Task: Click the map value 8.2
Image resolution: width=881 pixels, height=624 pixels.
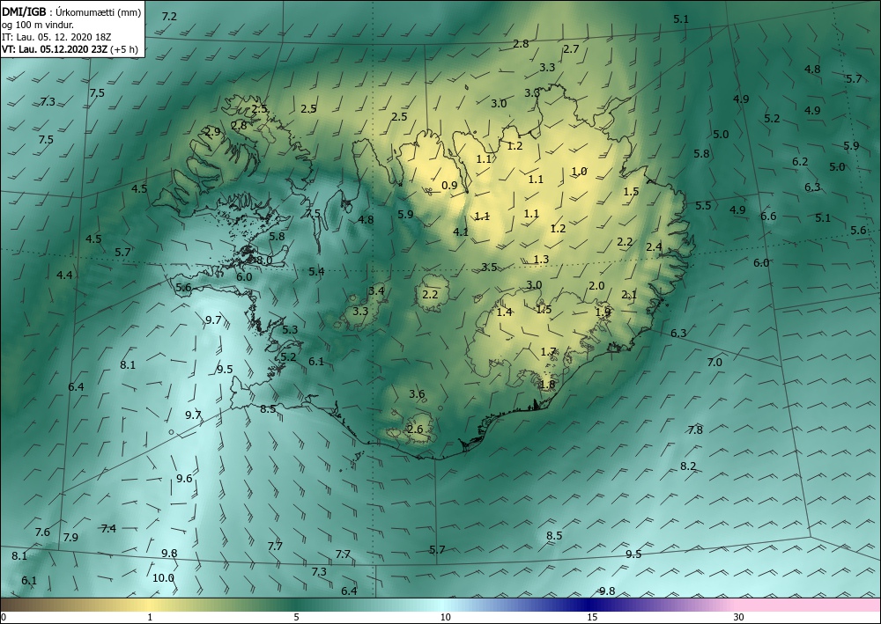Action: [688, 466]
